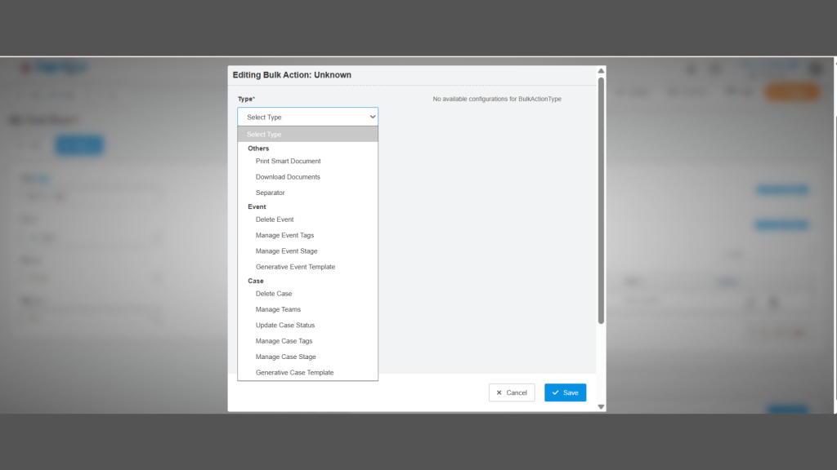Select Generative Event Template option
This screenshot has width=837, height=470.
[295, 267]
